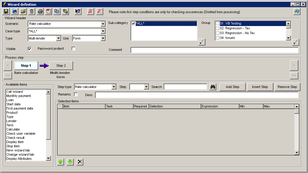Delete wizard with the trash can icon

point(32,12)
